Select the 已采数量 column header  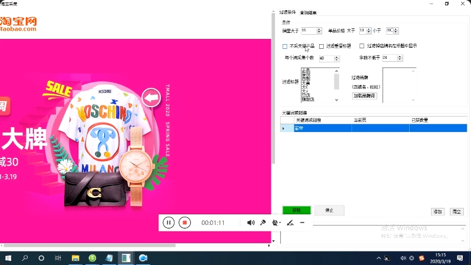(x=438, y=120)
